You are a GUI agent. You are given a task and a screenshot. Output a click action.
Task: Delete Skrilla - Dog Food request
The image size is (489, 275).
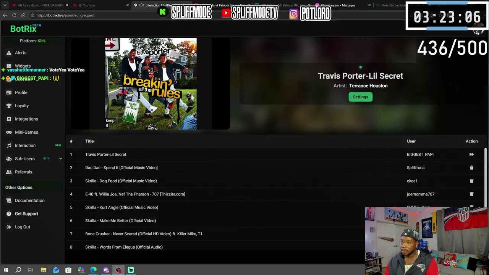tap(471, 181)
